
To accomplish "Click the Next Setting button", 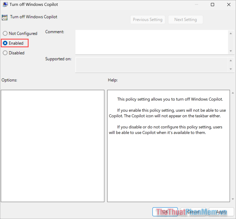I will coord(186,19).
